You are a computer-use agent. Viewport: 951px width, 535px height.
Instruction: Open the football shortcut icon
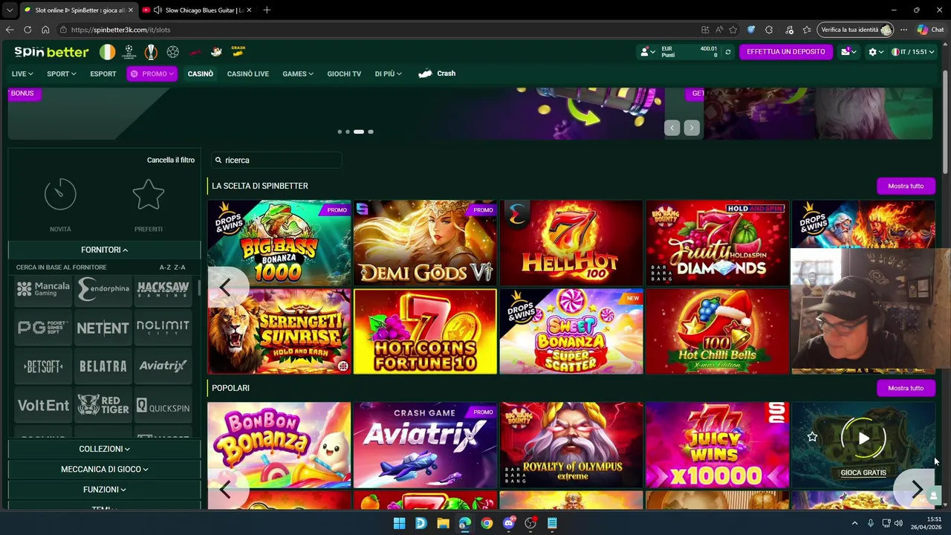[172, 52]
